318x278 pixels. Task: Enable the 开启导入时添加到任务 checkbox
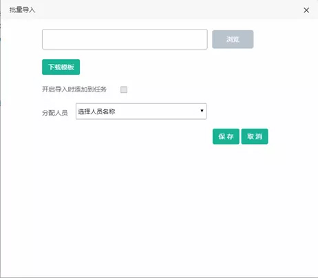124,89
